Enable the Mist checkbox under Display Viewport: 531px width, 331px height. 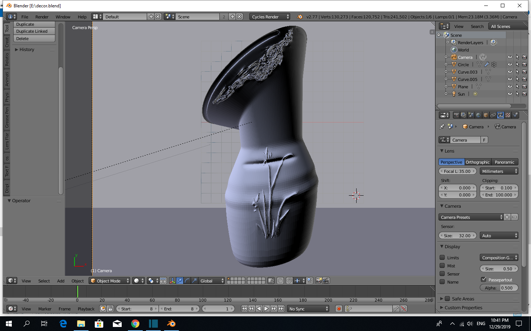coord(442,266)
